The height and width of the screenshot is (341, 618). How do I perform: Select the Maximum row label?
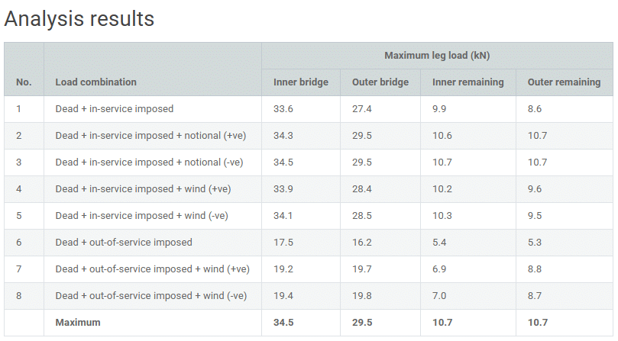pyautogui.click(x=78, y=323)
